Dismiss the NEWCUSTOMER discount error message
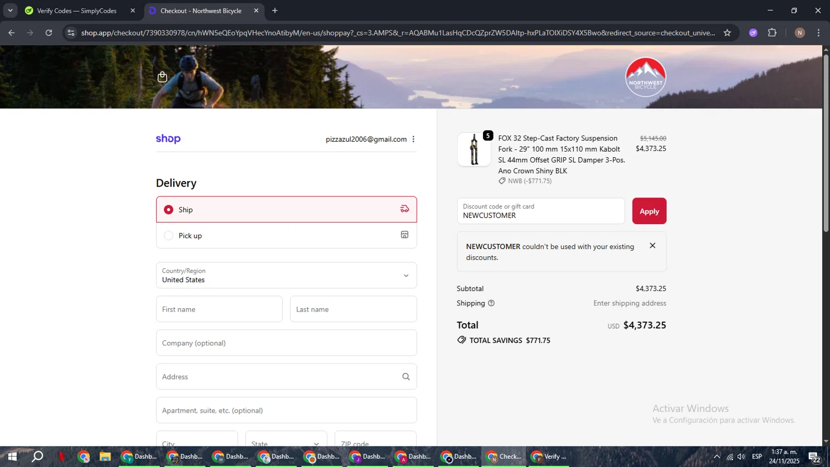Viewport: 830px width, 467px height. click(652, 246)
